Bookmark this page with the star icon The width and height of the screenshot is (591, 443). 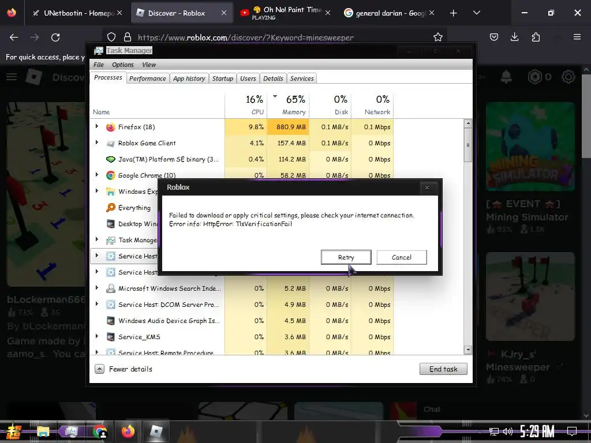pyautogui.click(x=437, y=37)
